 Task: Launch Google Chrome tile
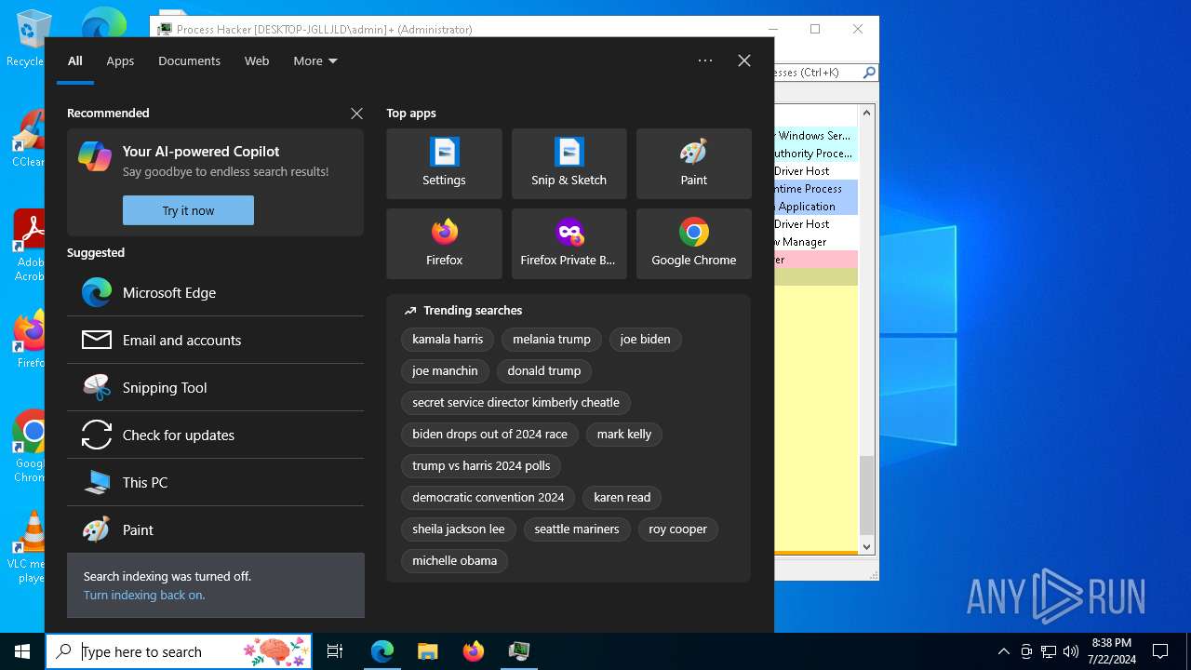[x=693, y=244]
